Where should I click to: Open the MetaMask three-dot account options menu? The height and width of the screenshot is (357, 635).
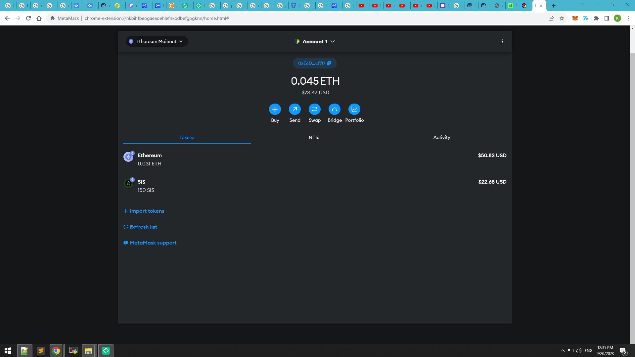pyautogui.click(x=502, y=41)
